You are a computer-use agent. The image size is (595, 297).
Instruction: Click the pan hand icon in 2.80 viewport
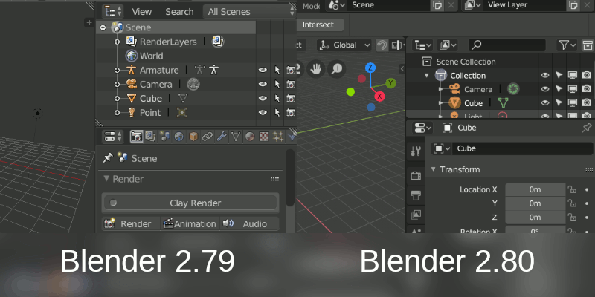315,68
